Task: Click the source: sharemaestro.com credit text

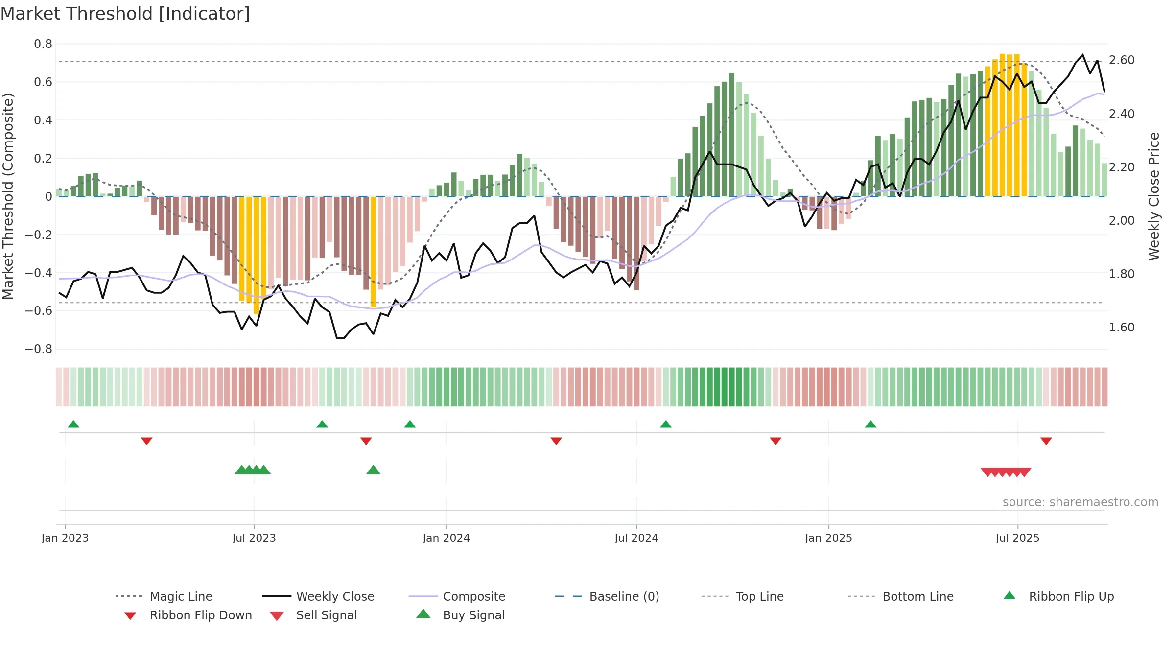Action: [1081, 502]
